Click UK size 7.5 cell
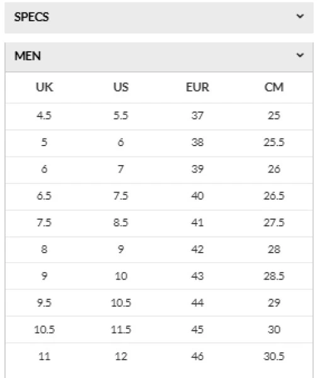 tap(44, 222)
